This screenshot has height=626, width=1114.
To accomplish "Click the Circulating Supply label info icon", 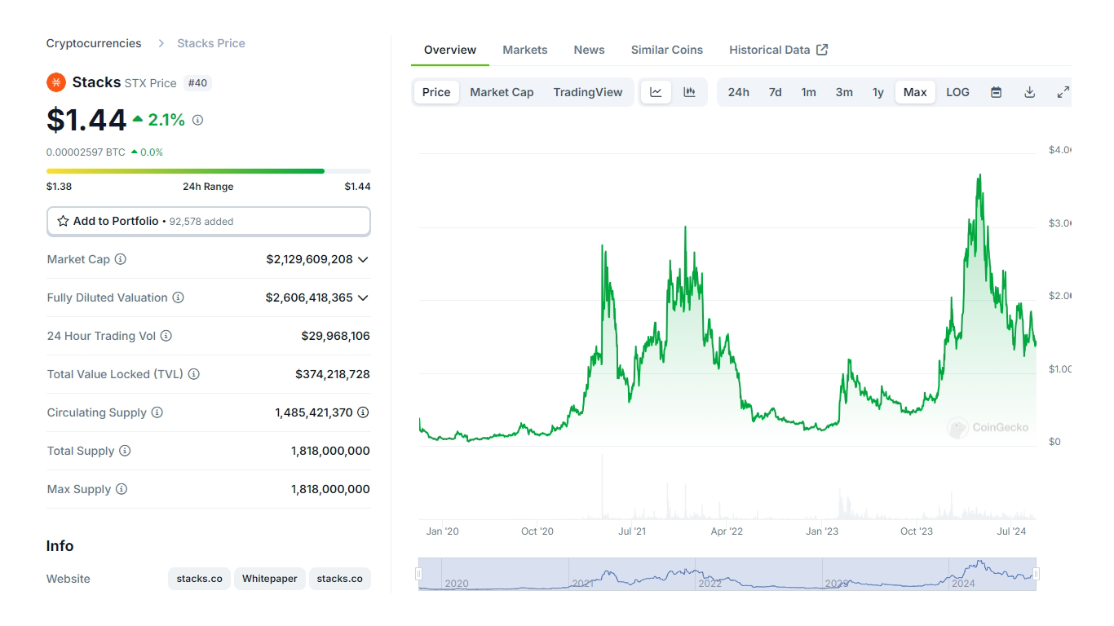I will point(157,412).
